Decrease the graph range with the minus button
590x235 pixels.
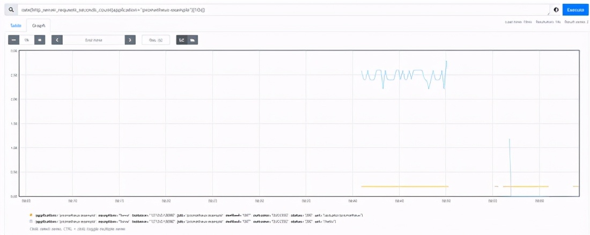tap(13, 40)
